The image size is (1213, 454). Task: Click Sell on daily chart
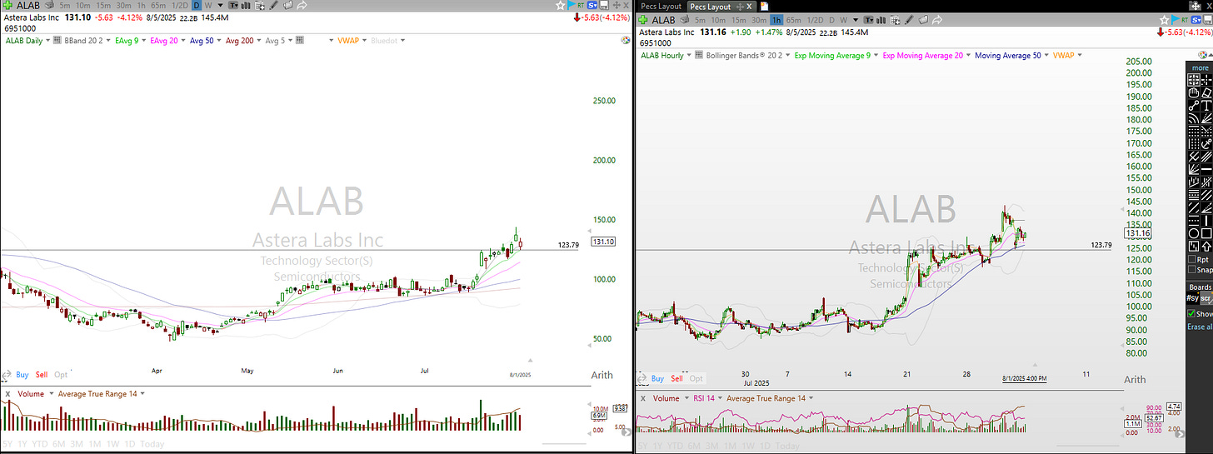tap(42, 375)
